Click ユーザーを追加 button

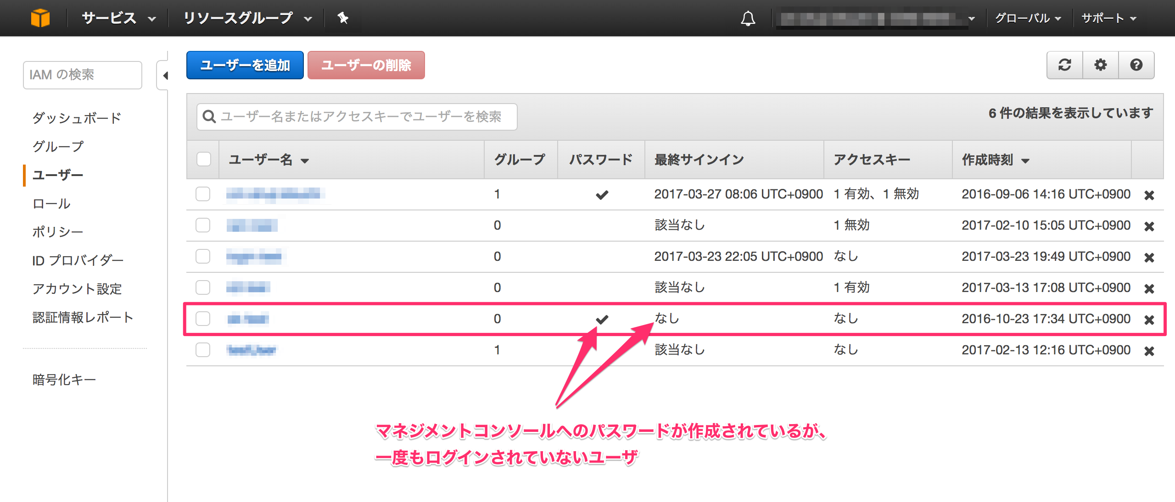pos(245,65)
